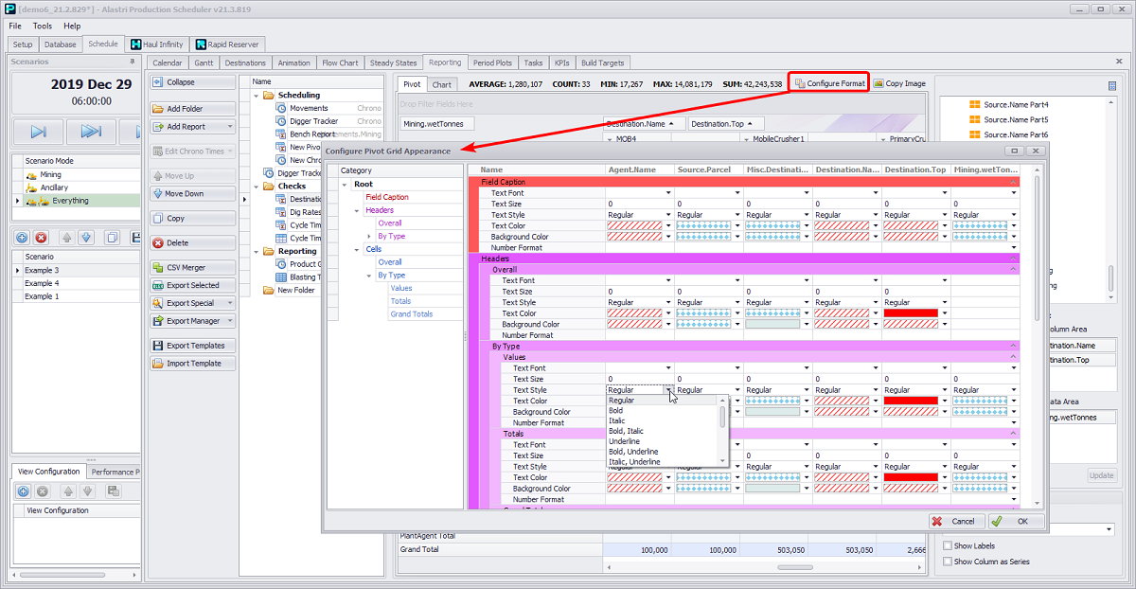Click the red delete scenario icon
This screenshot has width=1136, height=589.
tap(41, 238)
